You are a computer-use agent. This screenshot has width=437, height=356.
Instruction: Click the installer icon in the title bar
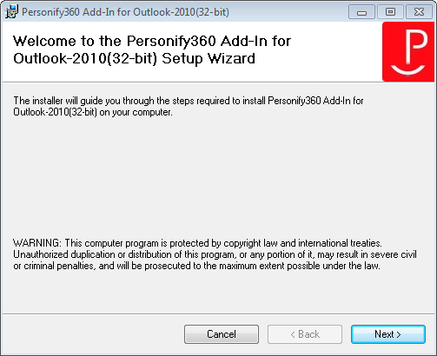(x=11, y=12)
